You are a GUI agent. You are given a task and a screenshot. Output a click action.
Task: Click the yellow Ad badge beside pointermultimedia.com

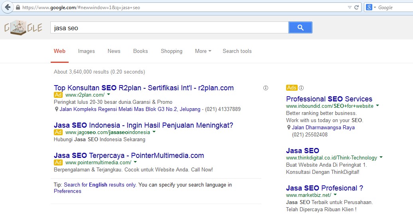pyautogui.click(x=58, y=163)
